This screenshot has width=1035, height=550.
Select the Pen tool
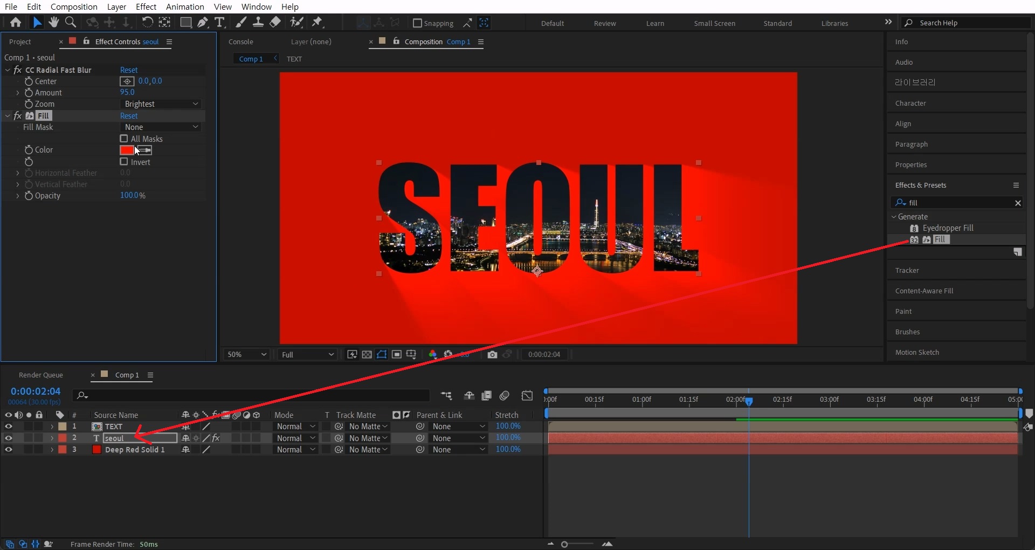coord(203,22)
